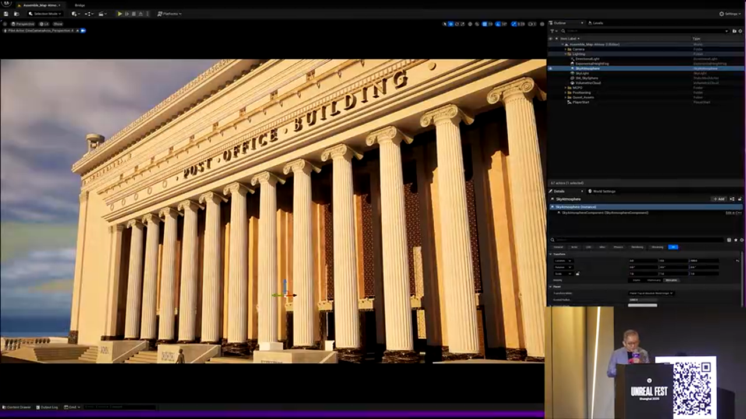
Task: Click the Details panel search field
Action: click(638, 240)
